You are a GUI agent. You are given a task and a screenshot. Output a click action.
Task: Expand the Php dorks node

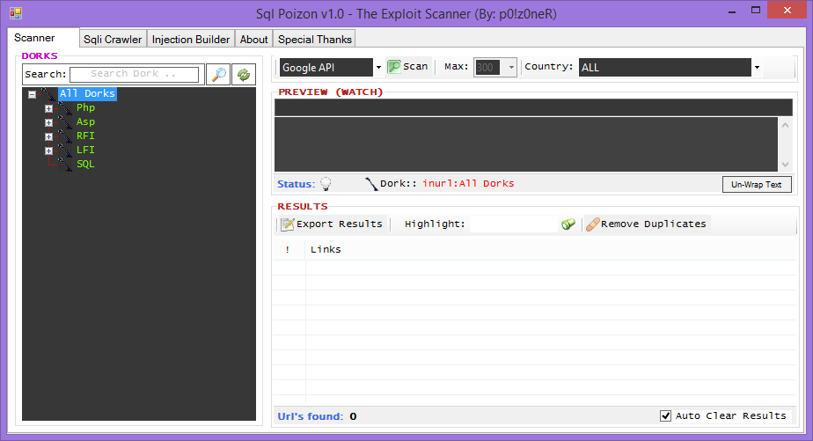[48, 108]
